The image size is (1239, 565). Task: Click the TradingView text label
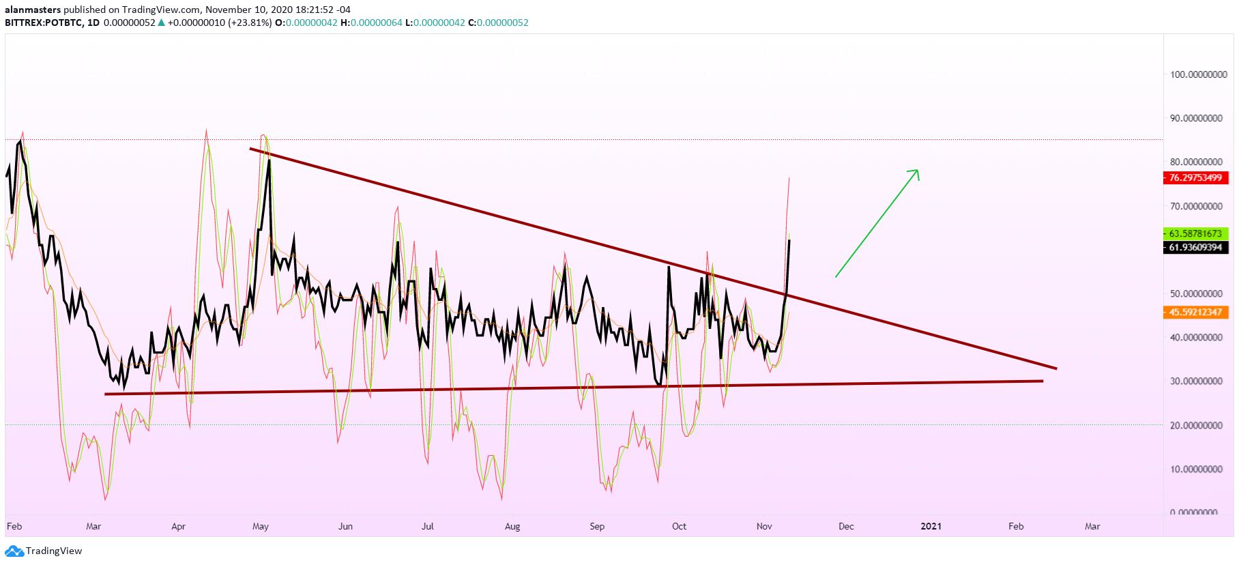point(54,551)
